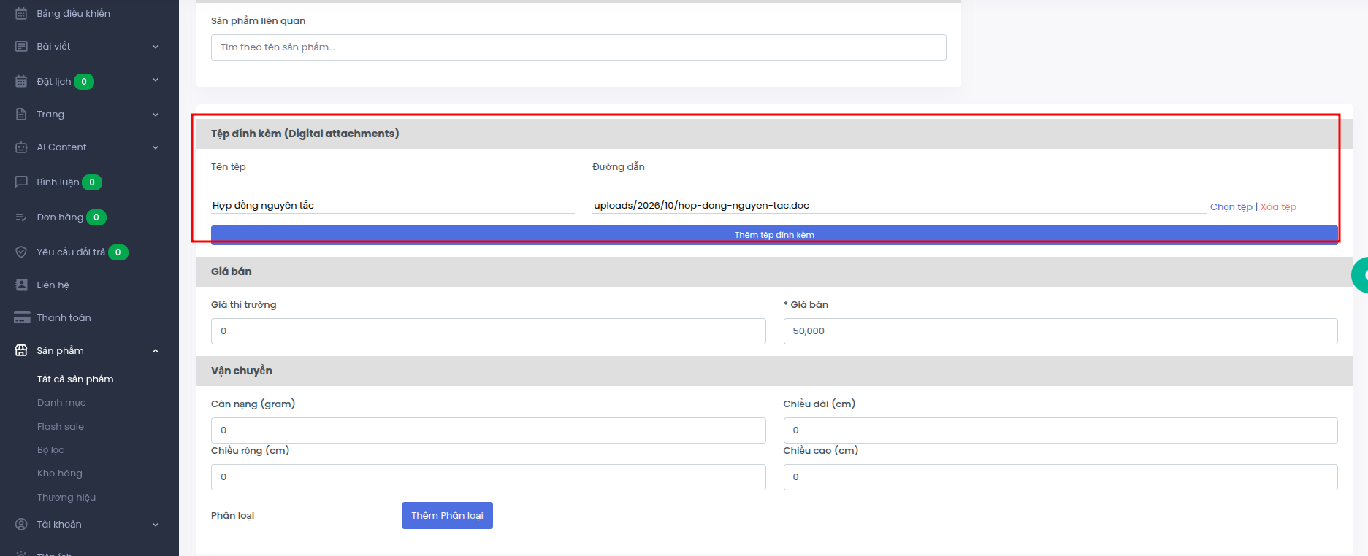Expand the Trang submenu arrow

pyautogui.click(x=156, y=115)
